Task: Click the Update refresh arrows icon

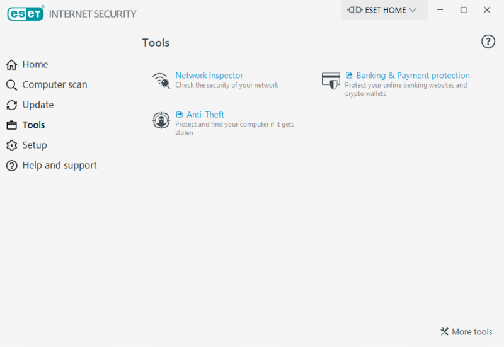Action: [x=11, y=105]
